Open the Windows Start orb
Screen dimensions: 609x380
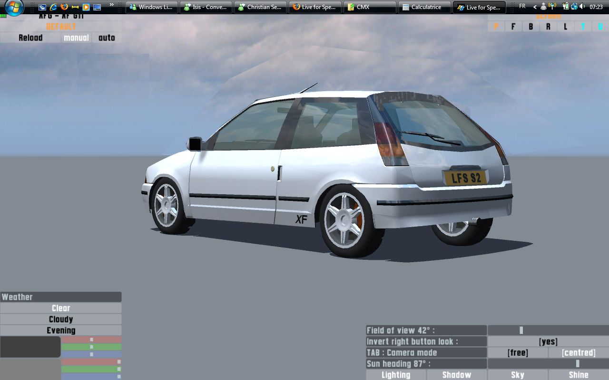click(x=14, y=7)
